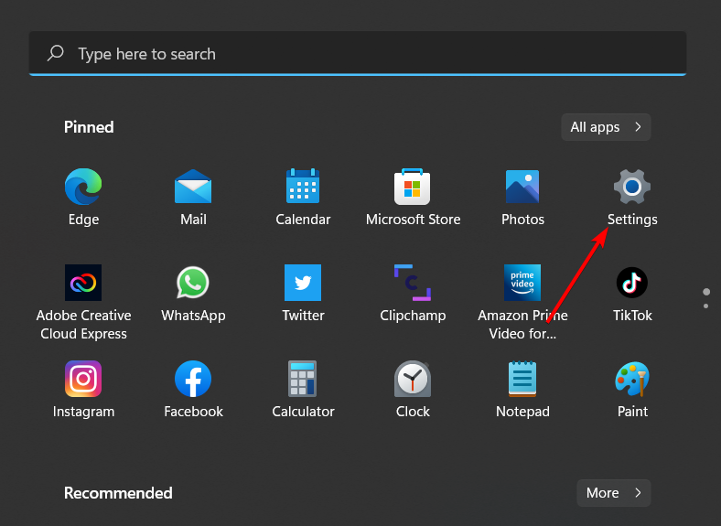Click the search magnifier icon
This screenshot has width=721, height=526.
click(55, 53)
